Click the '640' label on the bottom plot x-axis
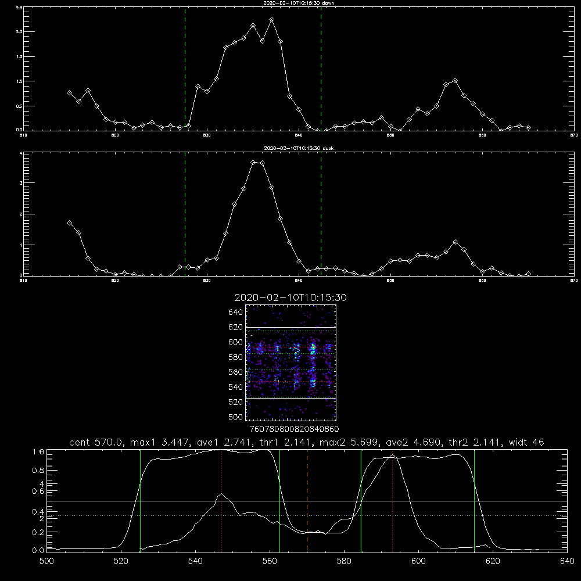Screen dimensions: 581x581 coord(567,561)
